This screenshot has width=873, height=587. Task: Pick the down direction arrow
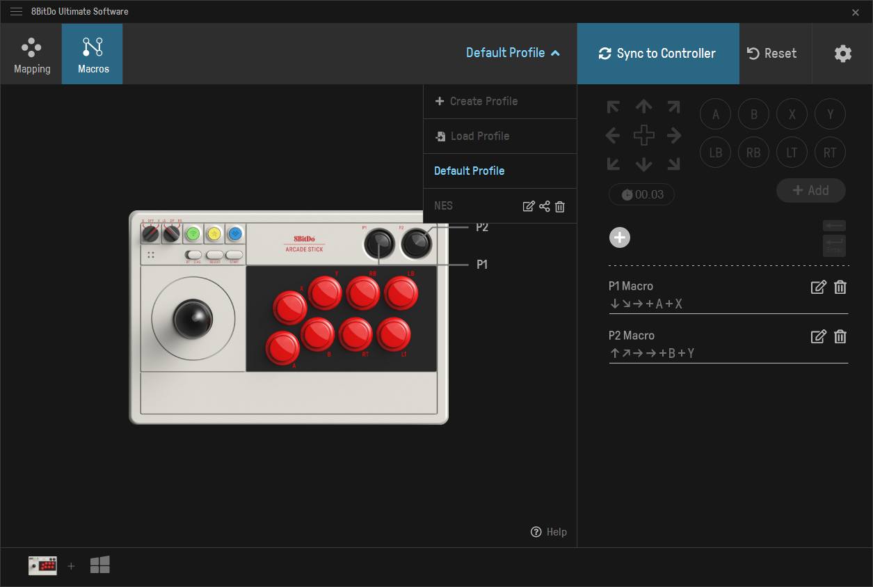(644, 164)
